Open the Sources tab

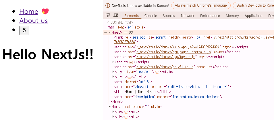tap(169, 16)
